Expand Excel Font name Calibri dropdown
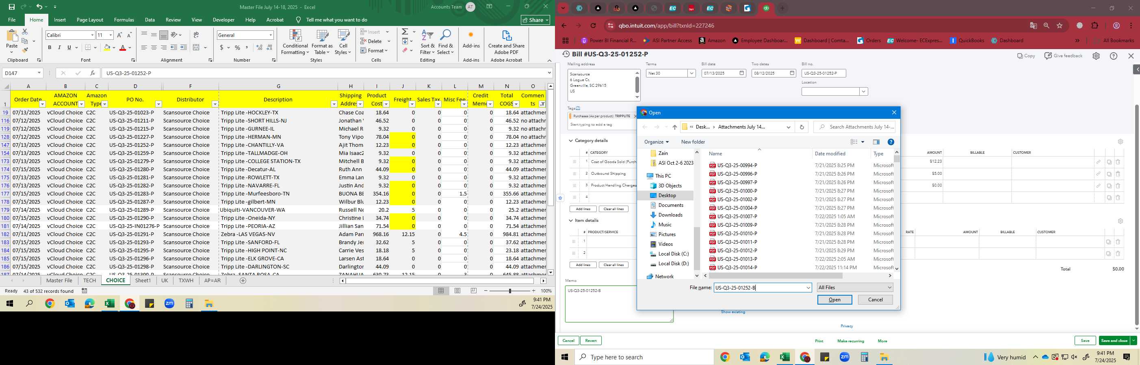1140x365 pixels. pyautogui.click(x=92, y=35)
